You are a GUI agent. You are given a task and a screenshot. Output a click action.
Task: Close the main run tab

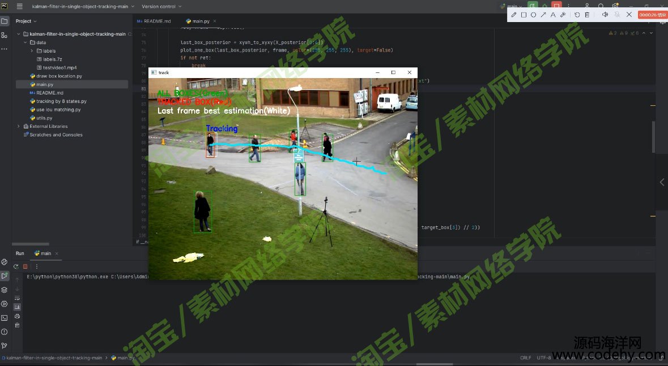tap(57, 253)
